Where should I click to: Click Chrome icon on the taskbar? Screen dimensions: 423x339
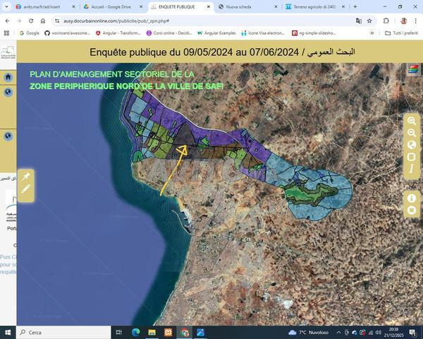(x=185, y=333)
